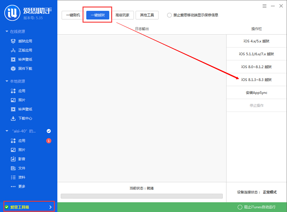Viewport: 287px width, 212px height.
Task: Click 安装AppSync in the action column
Action: (x=256, y=92)
